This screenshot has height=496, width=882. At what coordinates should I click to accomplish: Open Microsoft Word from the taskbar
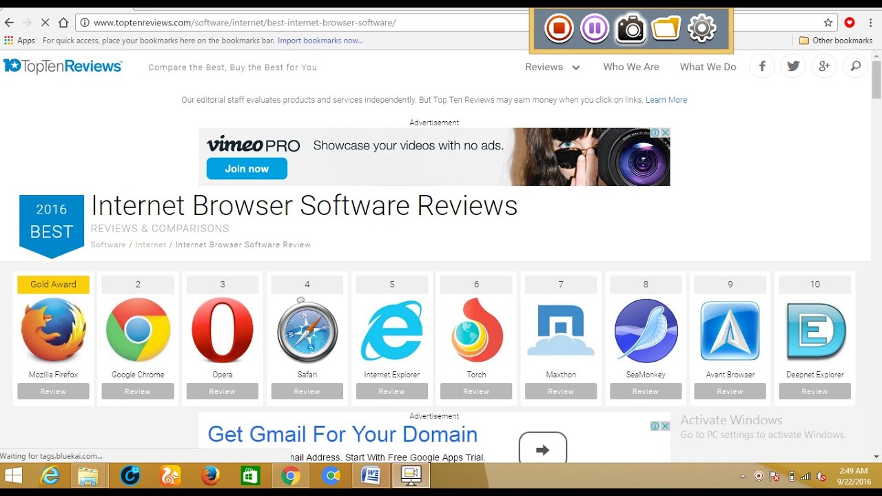(x=371, y=475)
